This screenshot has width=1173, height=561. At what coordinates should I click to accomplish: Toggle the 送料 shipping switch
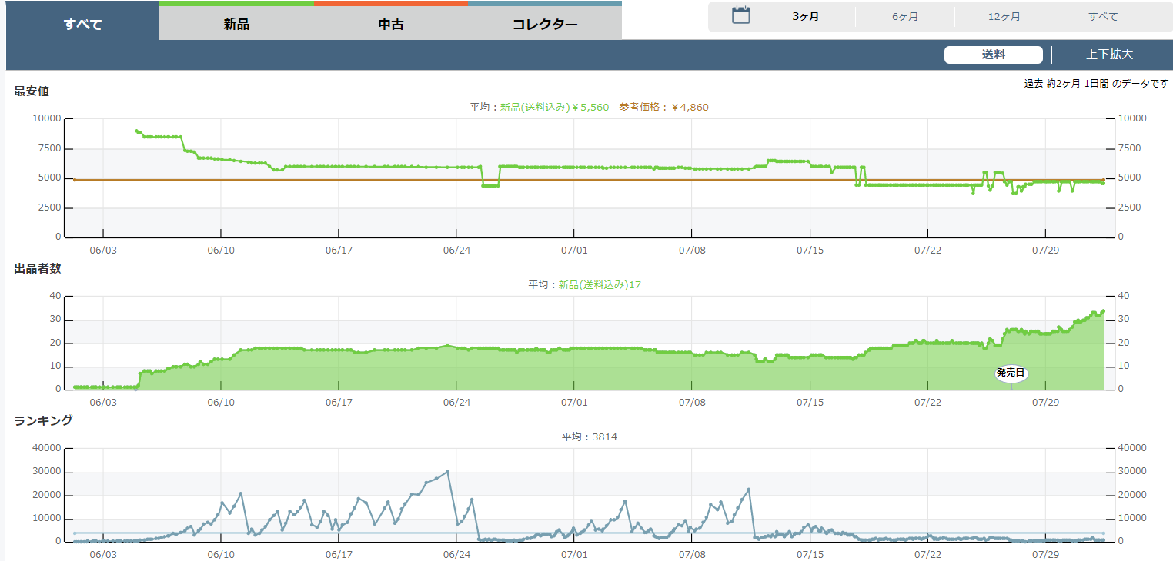(993, 55)
